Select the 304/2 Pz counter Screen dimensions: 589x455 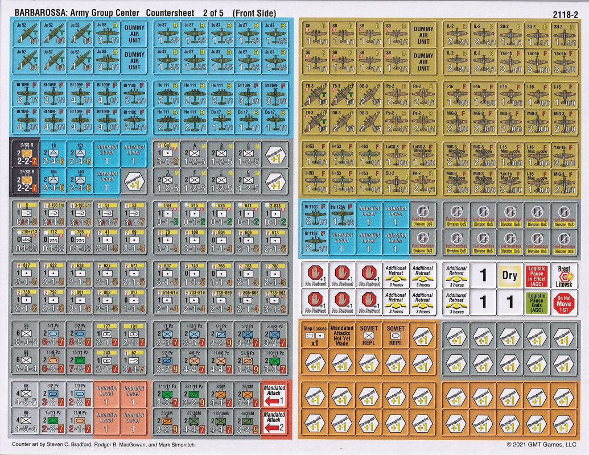[x=275, y=335]
